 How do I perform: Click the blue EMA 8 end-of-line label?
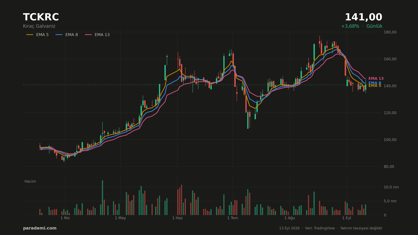point(375,83)
